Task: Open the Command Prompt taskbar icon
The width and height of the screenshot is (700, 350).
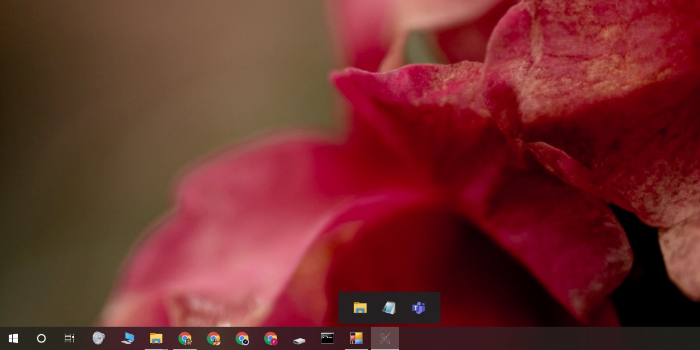Action: click(328, 338)
